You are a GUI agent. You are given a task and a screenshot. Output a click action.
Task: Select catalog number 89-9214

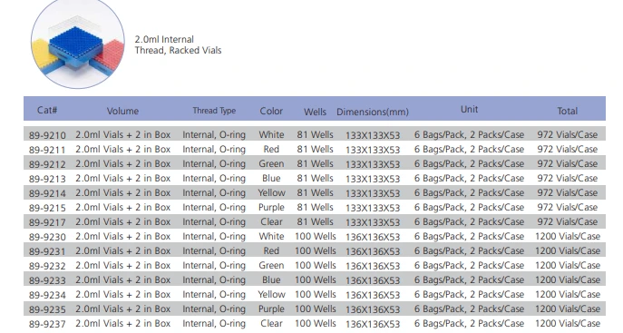(x=47, y=193)
